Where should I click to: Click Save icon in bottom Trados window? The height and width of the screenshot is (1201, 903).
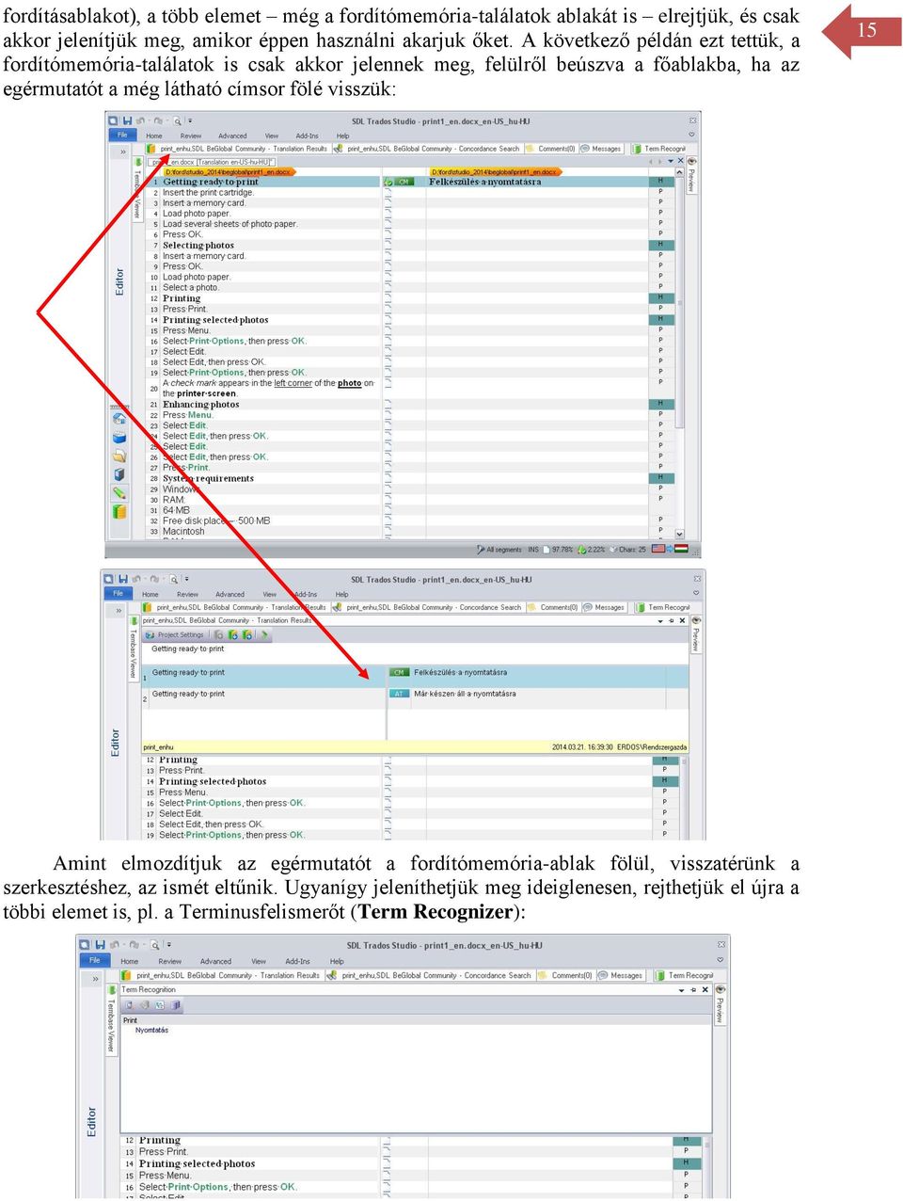point(100,944)
